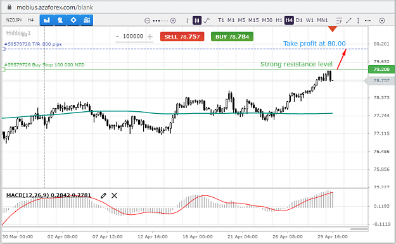The image size is (396, 244).
Task: Switch to D1 daily timeframe
Action: click(299, 20)
